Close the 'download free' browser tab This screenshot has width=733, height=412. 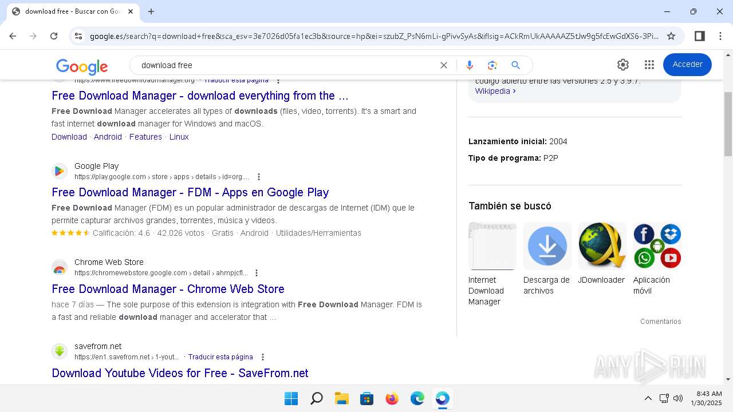click(x=131, y=11)
